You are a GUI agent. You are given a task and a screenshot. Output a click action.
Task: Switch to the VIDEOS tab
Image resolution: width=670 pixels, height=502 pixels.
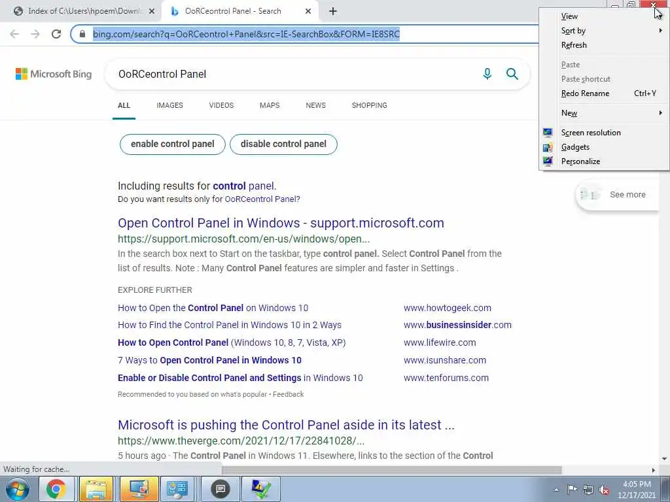point(221,105)
